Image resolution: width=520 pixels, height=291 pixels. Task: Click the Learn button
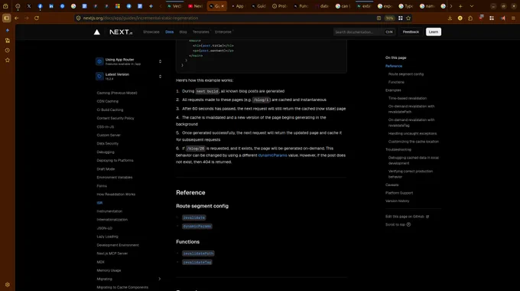click(x=434, y=32)
